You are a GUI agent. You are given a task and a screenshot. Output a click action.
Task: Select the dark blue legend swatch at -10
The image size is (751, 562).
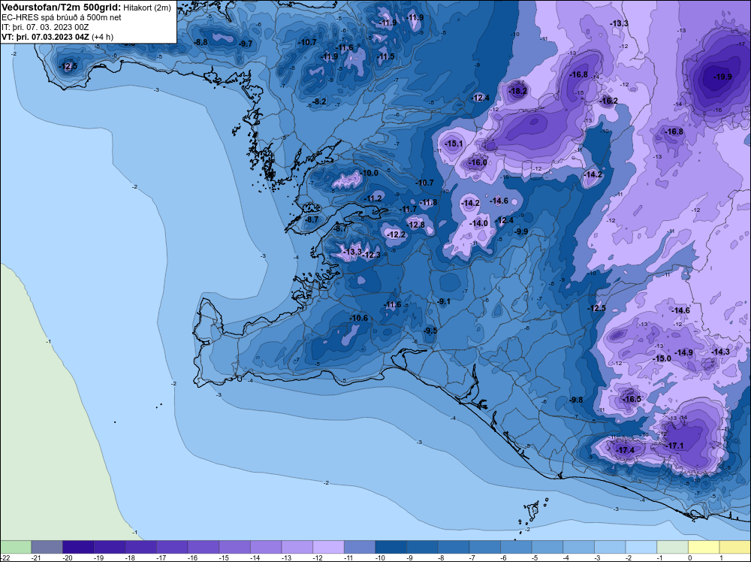coord(391,547)
